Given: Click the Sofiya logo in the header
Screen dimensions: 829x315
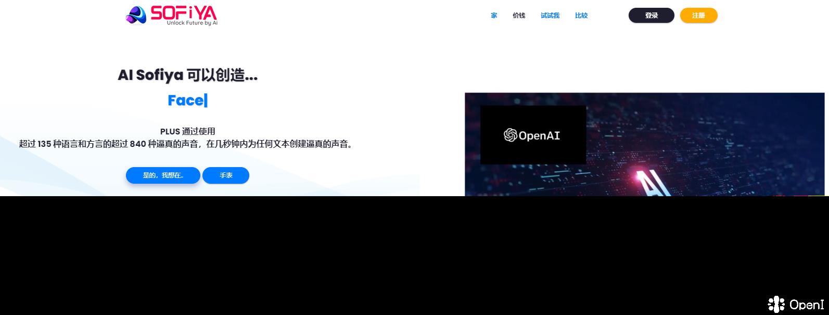Looking at the screenshot, I should click(x=172, y=15).
